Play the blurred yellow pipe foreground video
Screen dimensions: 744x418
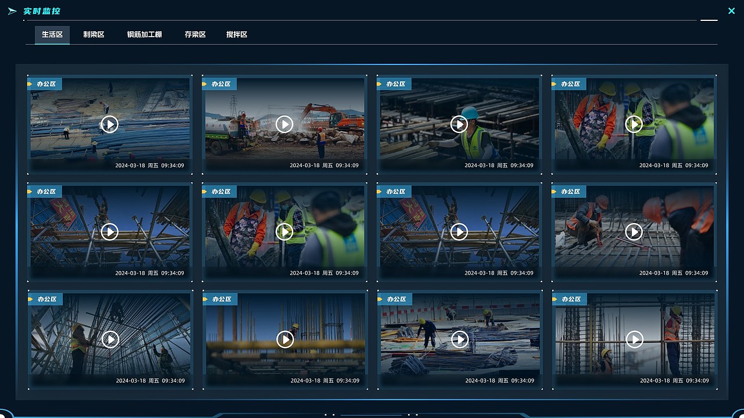tap(285, 340)
